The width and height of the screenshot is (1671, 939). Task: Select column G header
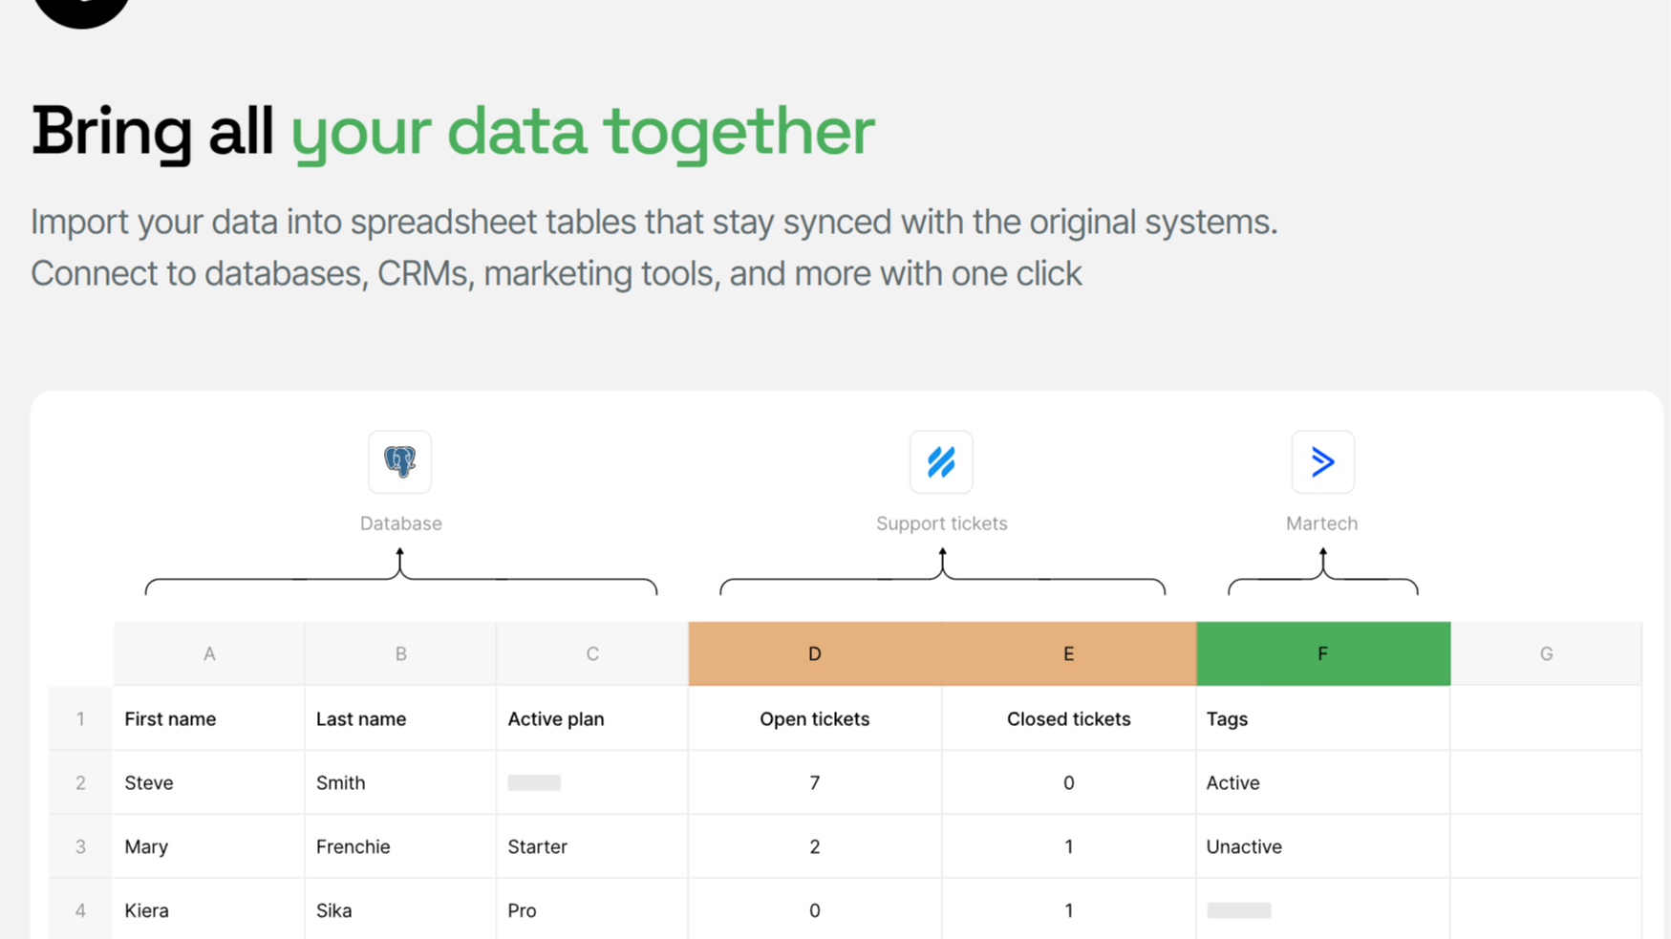(1546, 654)
